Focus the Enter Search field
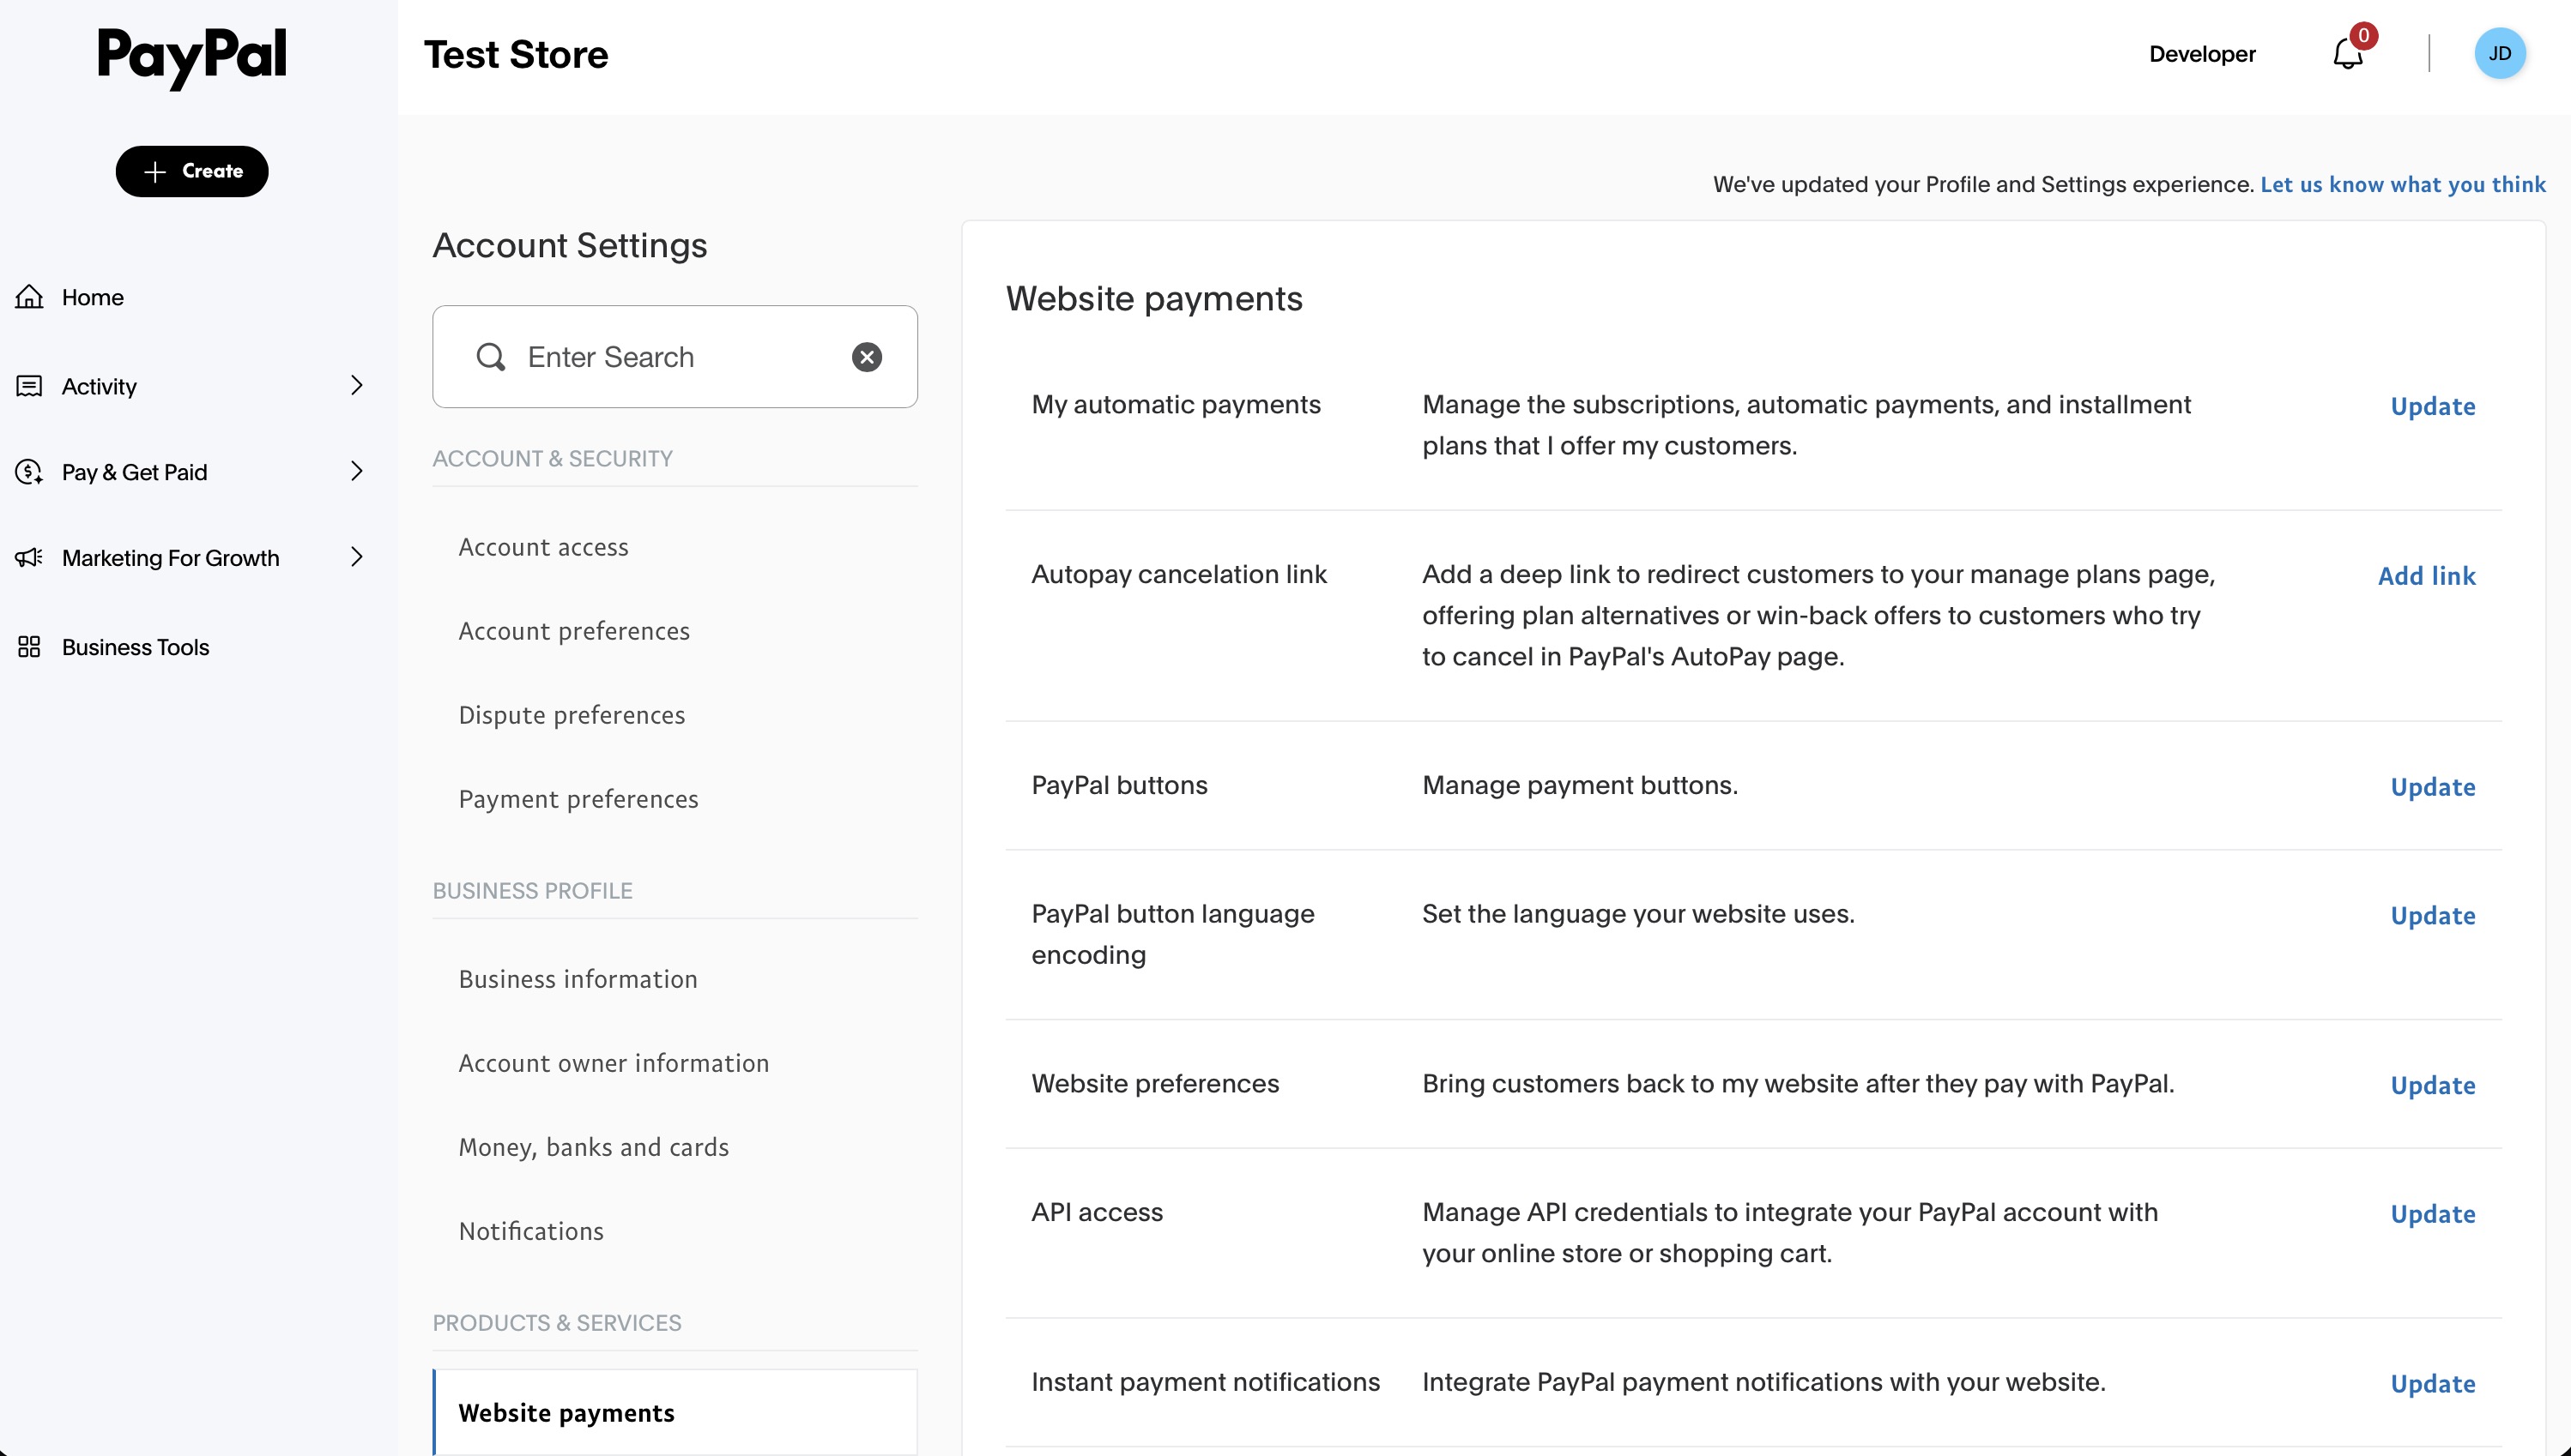The height and width of the screenshot is (1456, 2571). pos(675,357)
